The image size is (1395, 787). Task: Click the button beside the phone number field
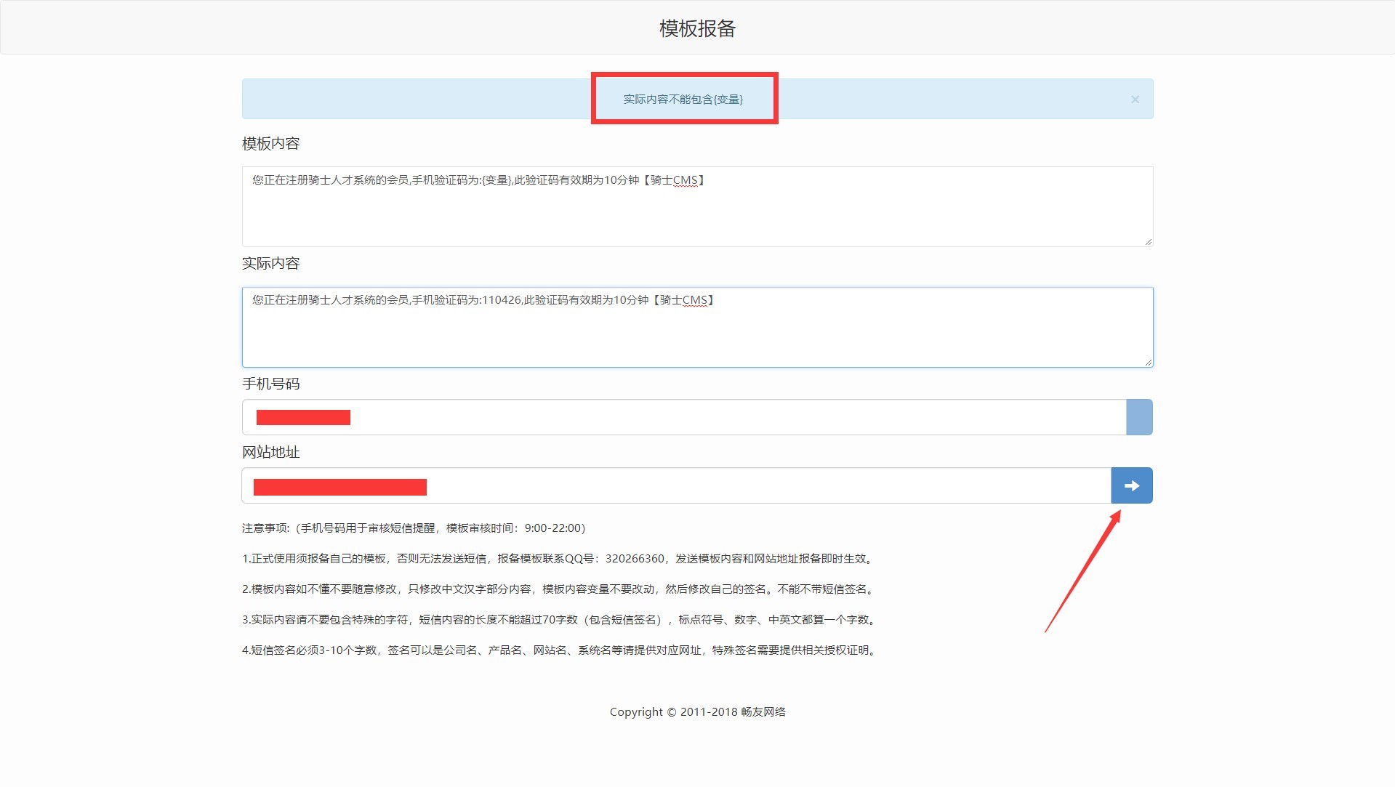coord(1139,417)
